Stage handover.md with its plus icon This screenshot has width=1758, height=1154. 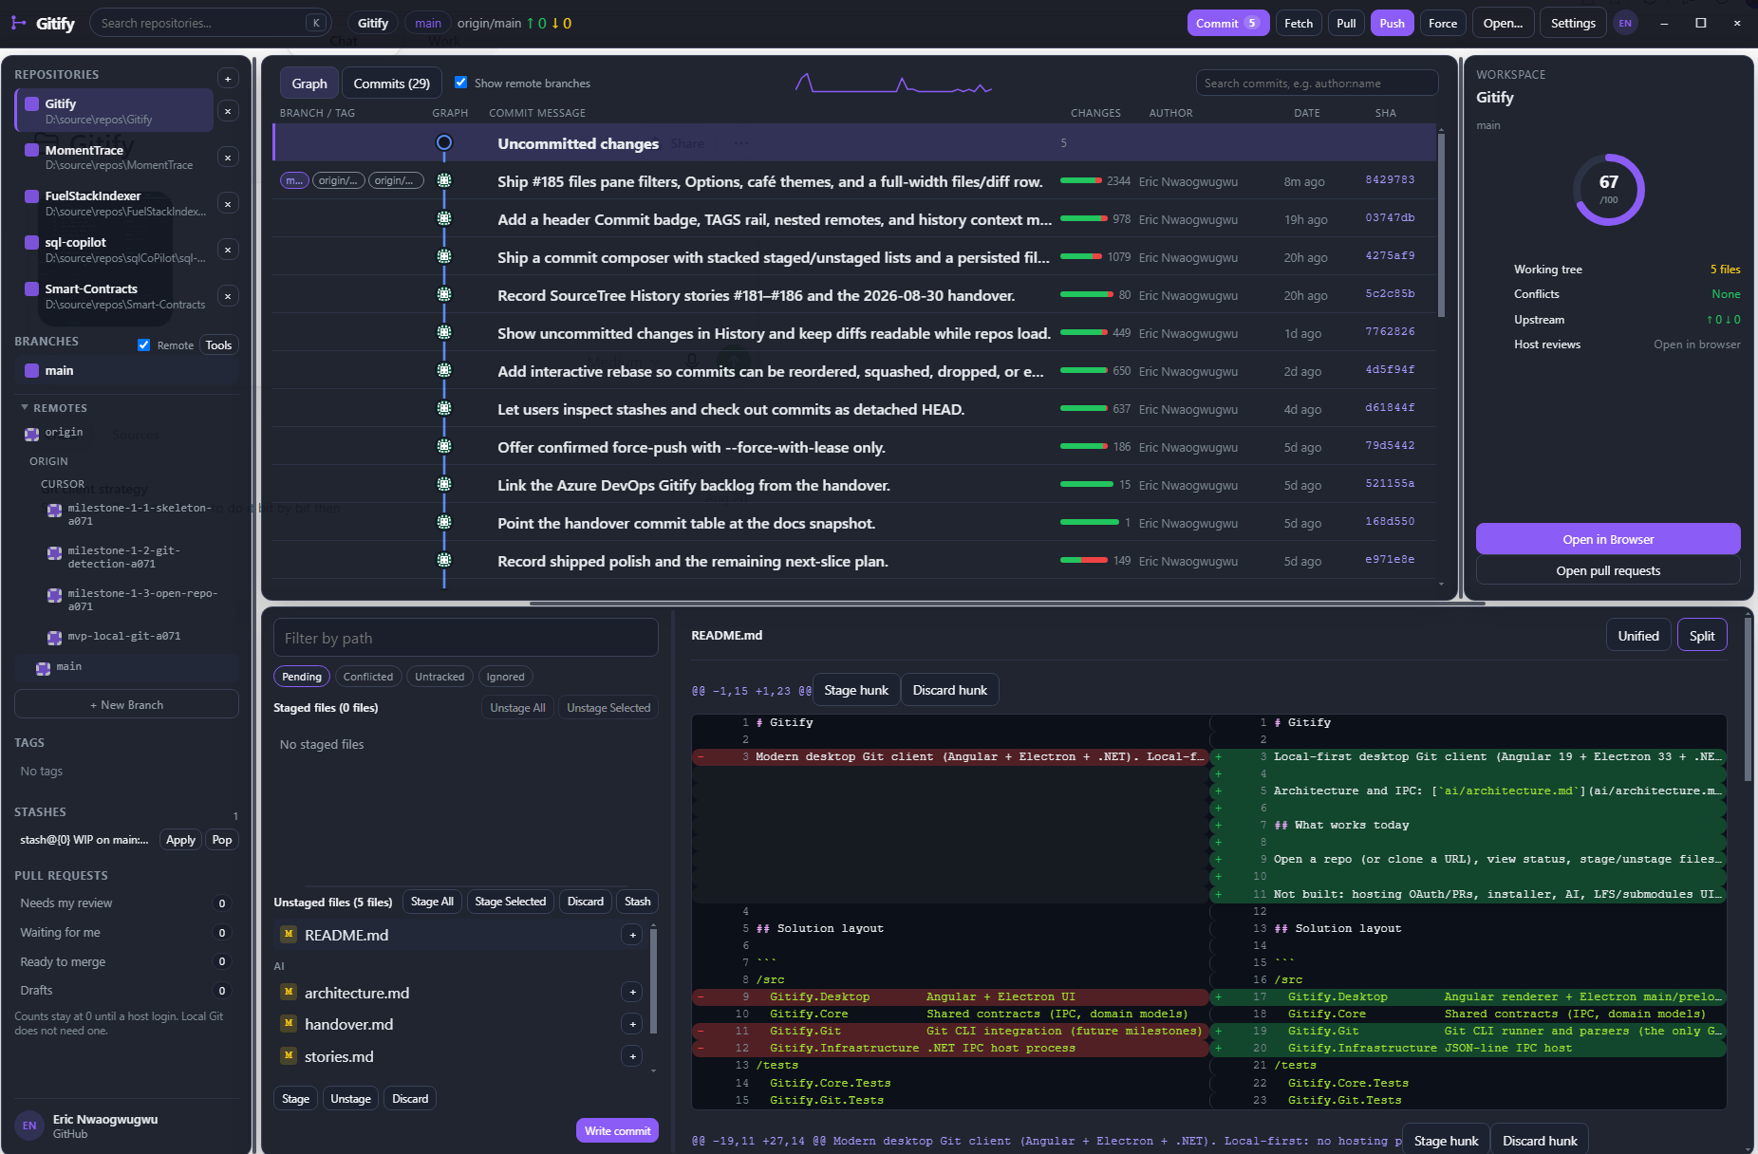632,1024
